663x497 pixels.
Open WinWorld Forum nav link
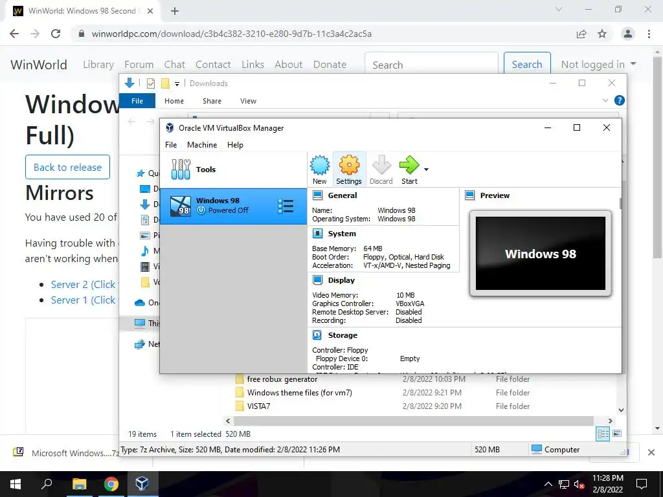pos(139,64)
